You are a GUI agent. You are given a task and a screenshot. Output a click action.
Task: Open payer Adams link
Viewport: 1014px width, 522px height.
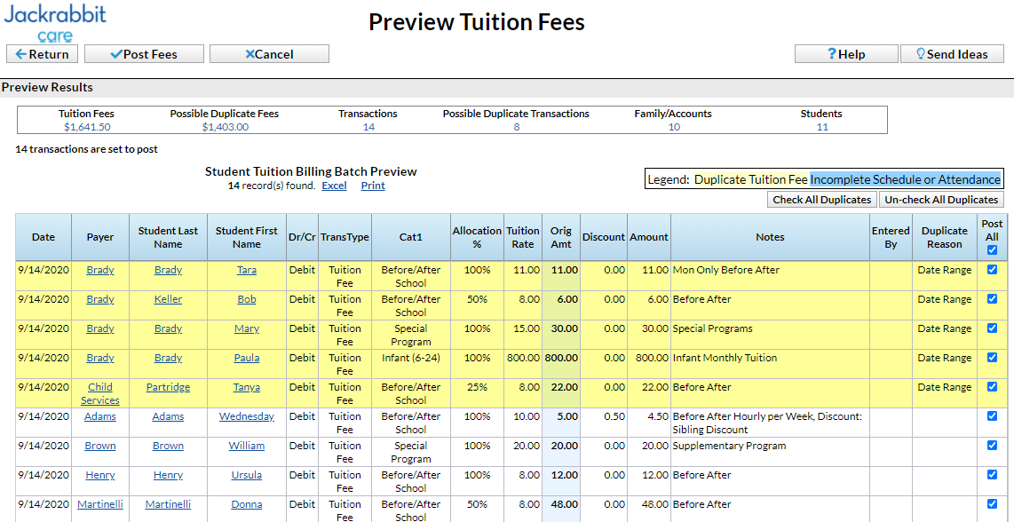point(100,416)
